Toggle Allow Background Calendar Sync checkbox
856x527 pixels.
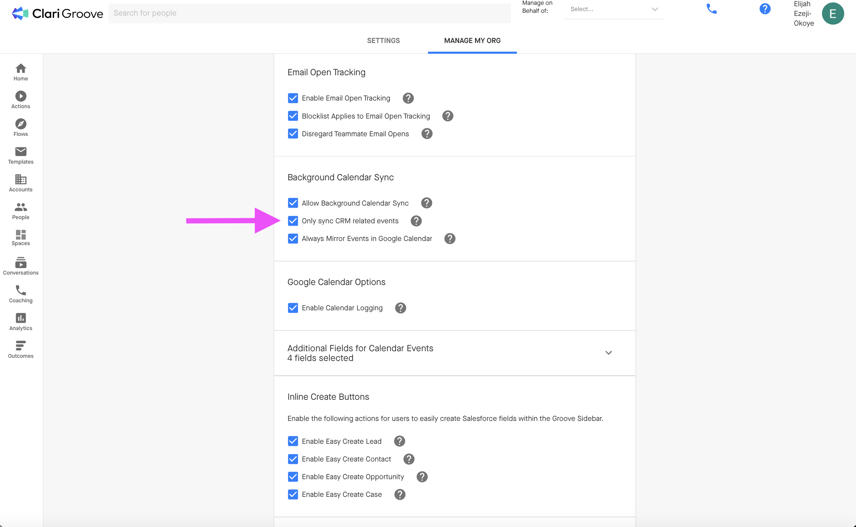293,203
